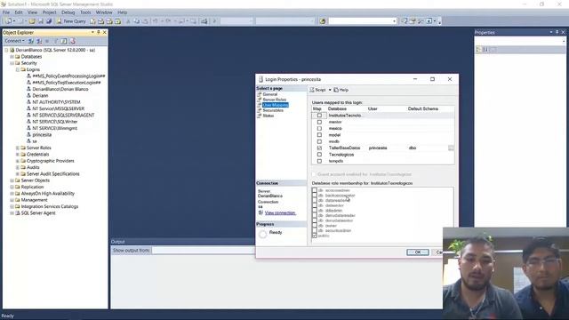Open the Status page in dialog

click(268, 116)
